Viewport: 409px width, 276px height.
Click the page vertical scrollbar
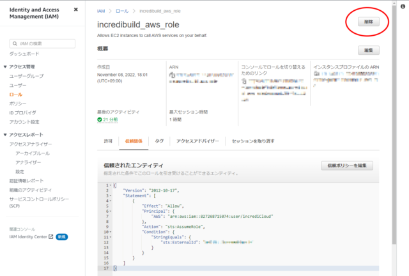[394, 125]
